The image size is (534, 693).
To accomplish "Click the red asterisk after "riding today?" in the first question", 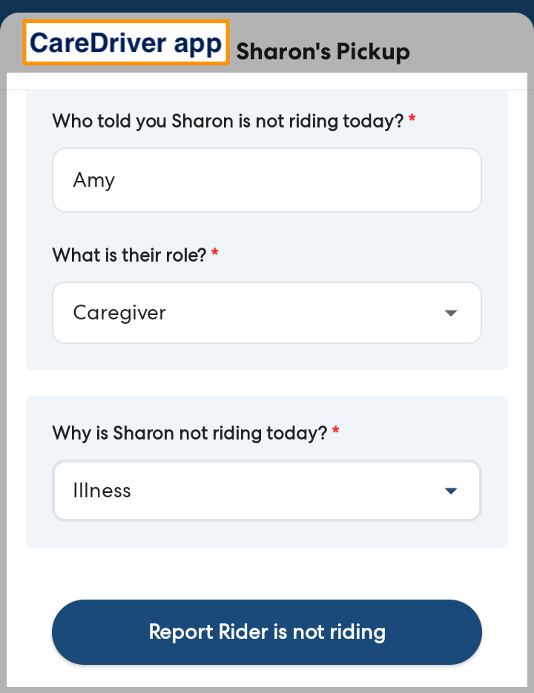I will tap(412, 120).
